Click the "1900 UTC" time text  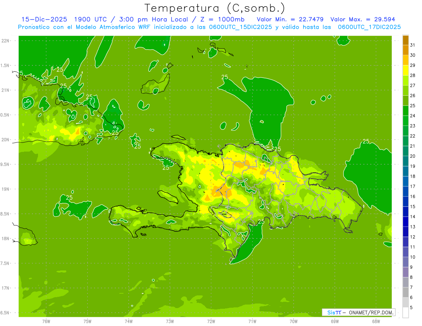click(x=91, y=19)
